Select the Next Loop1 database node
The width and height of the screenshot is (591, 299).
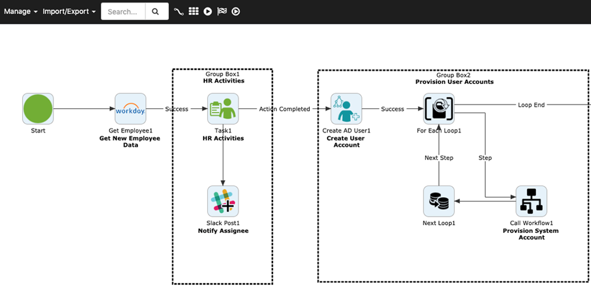439,201
